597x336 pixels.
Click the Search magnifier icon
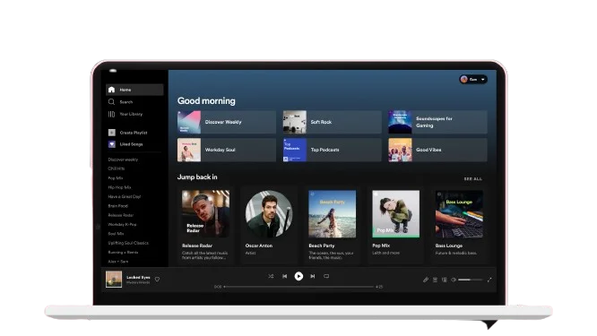click(111, 102)
